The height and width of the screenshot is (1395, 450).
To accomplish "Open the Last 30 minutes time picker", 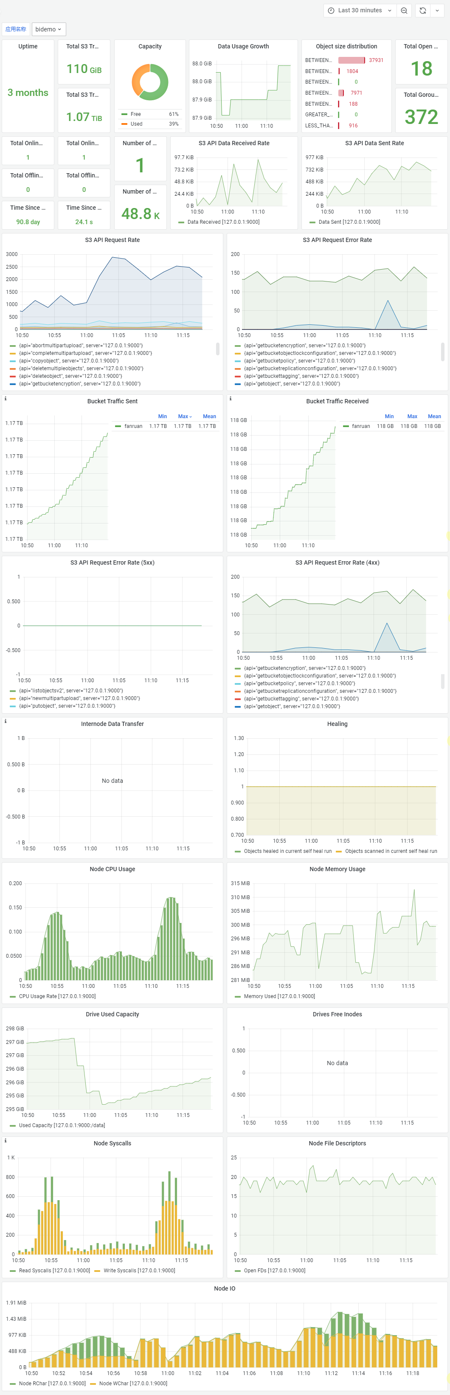I will click(360, 10).
